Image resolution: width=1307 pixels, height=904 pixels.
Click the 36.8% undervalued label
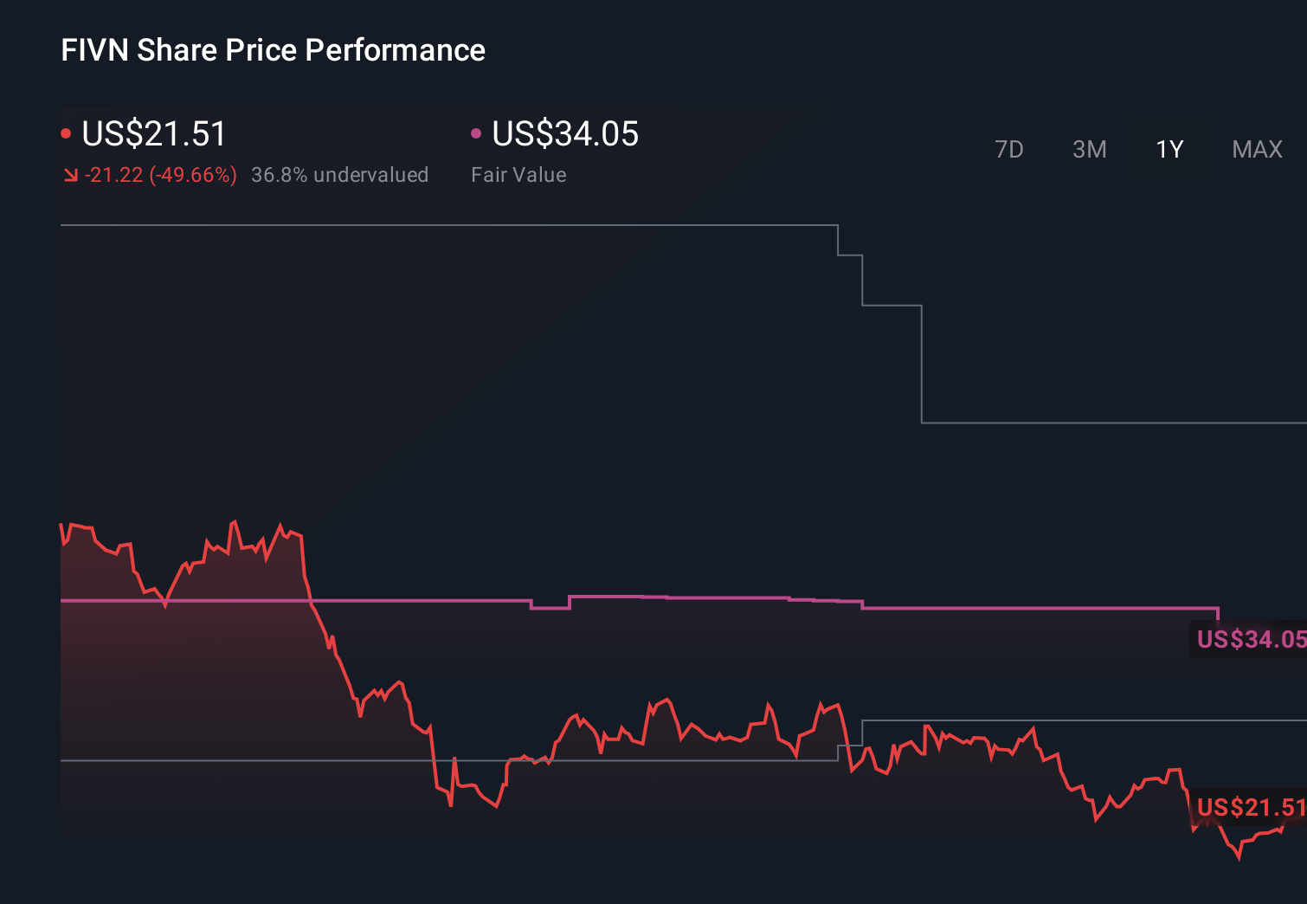(x=340, y=174)
